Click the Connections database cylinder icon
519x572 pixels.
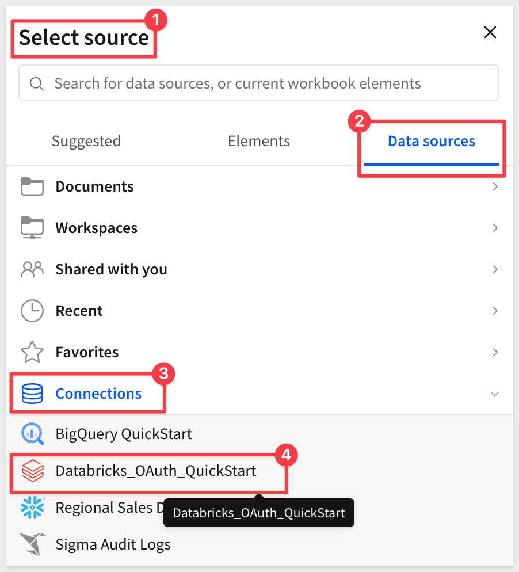point(32,394)
